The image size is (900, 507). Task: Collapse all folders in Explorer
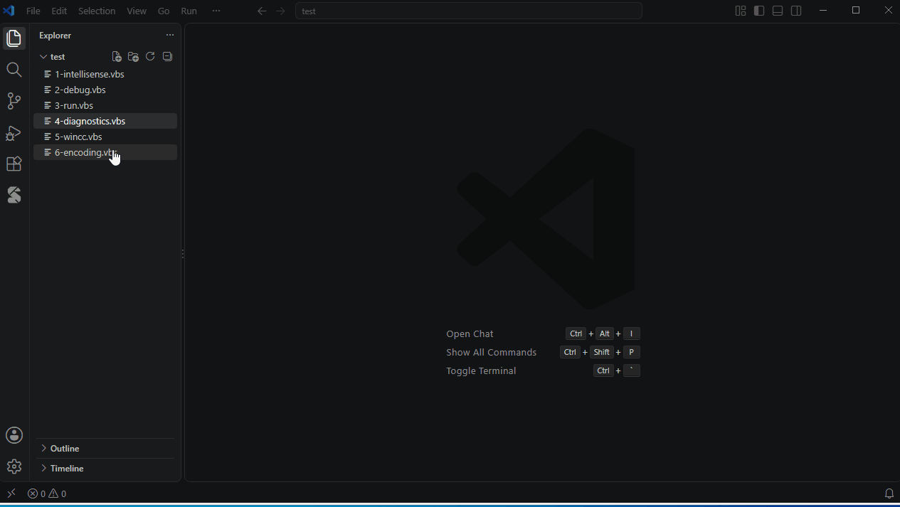click(167, 57)
